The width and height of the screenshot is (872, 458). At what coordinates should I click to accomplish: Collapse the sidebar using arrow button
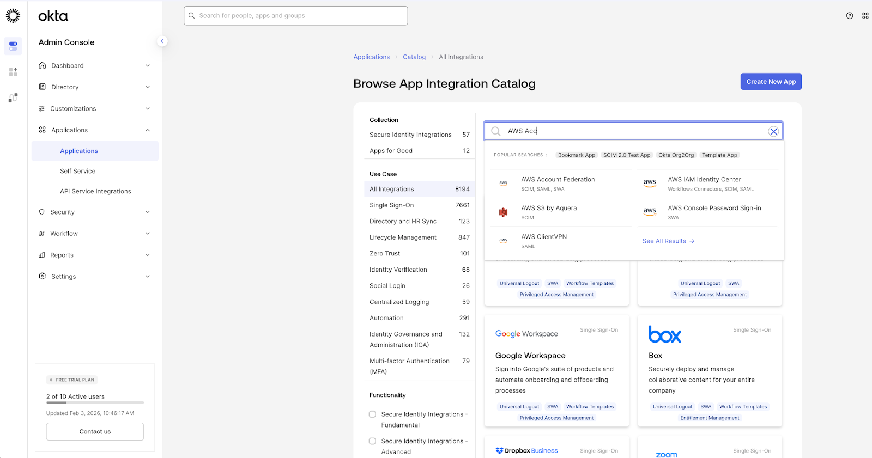point(162,41)
